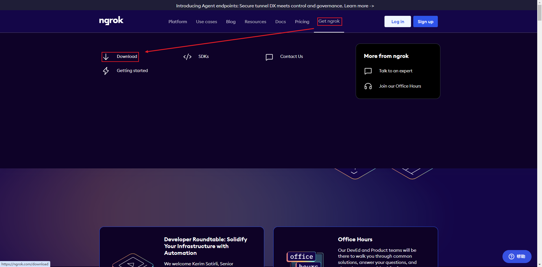This screenshot has height=267, width=542.
Task: Click the Contact Us chat bubble icon
Action: tap(269, 57)
